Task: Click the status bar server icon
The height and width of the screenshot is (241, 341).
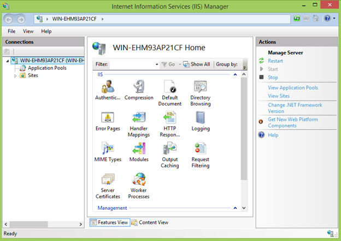Action: [x=330, y=233]
